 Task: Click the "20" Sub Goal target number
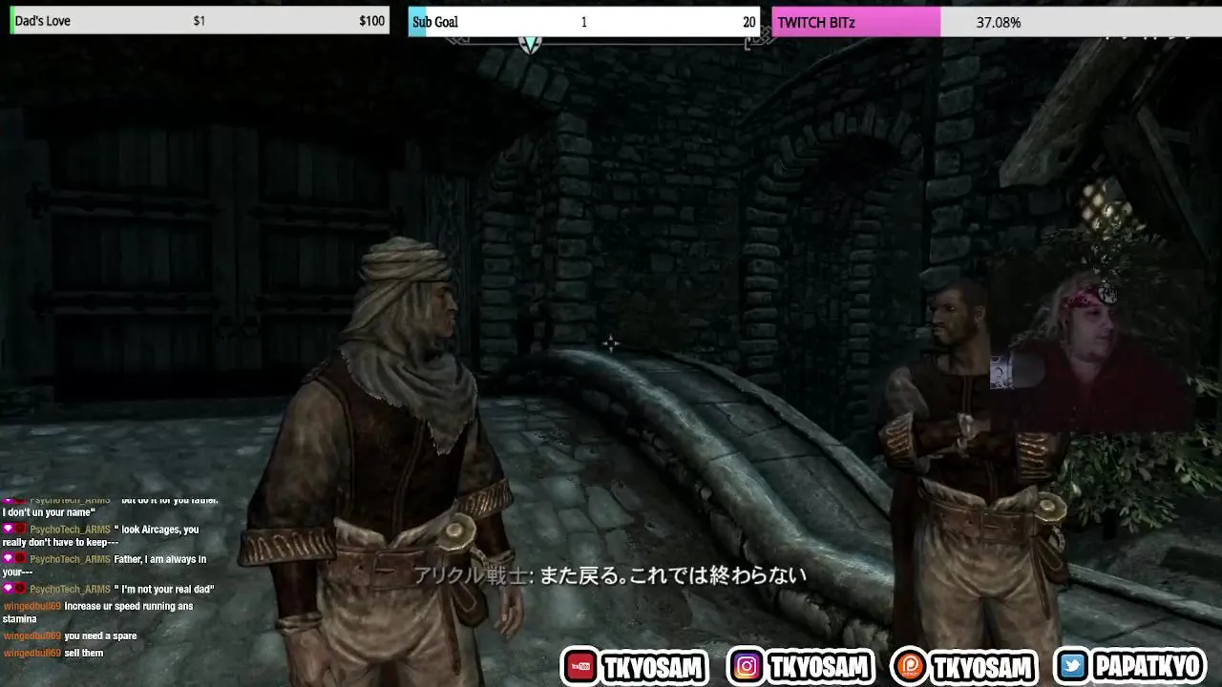[x=749, y=22]
